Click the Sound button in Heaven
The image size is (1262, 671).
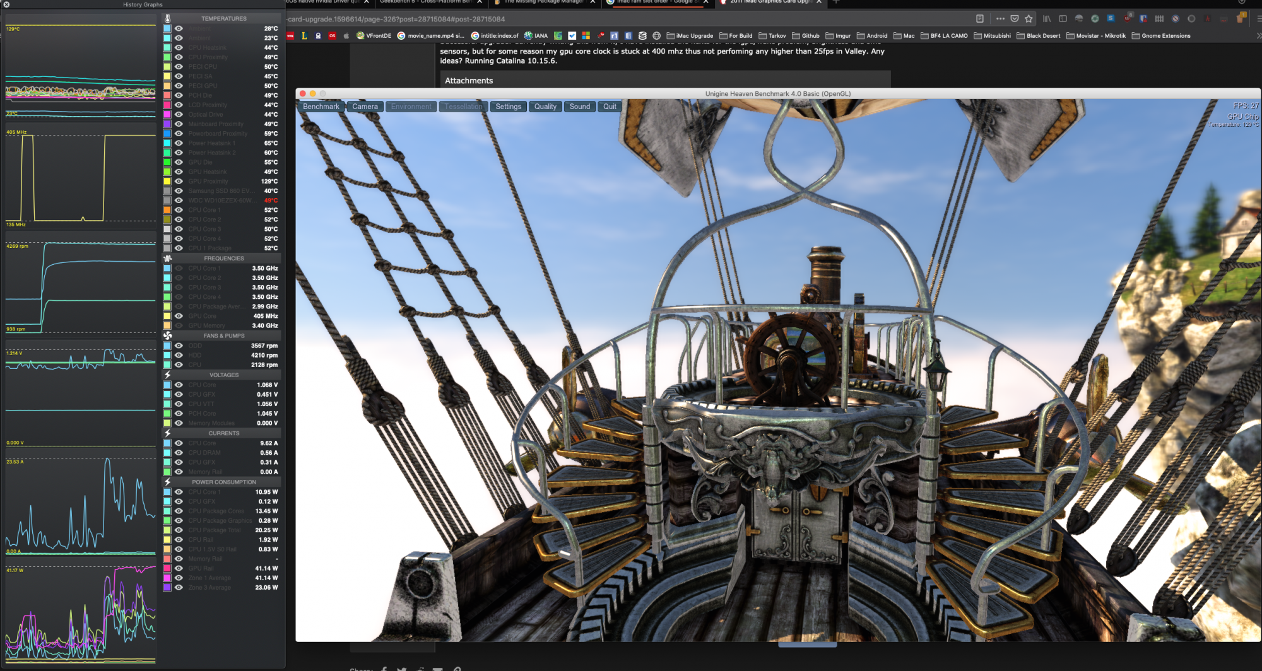580,107
